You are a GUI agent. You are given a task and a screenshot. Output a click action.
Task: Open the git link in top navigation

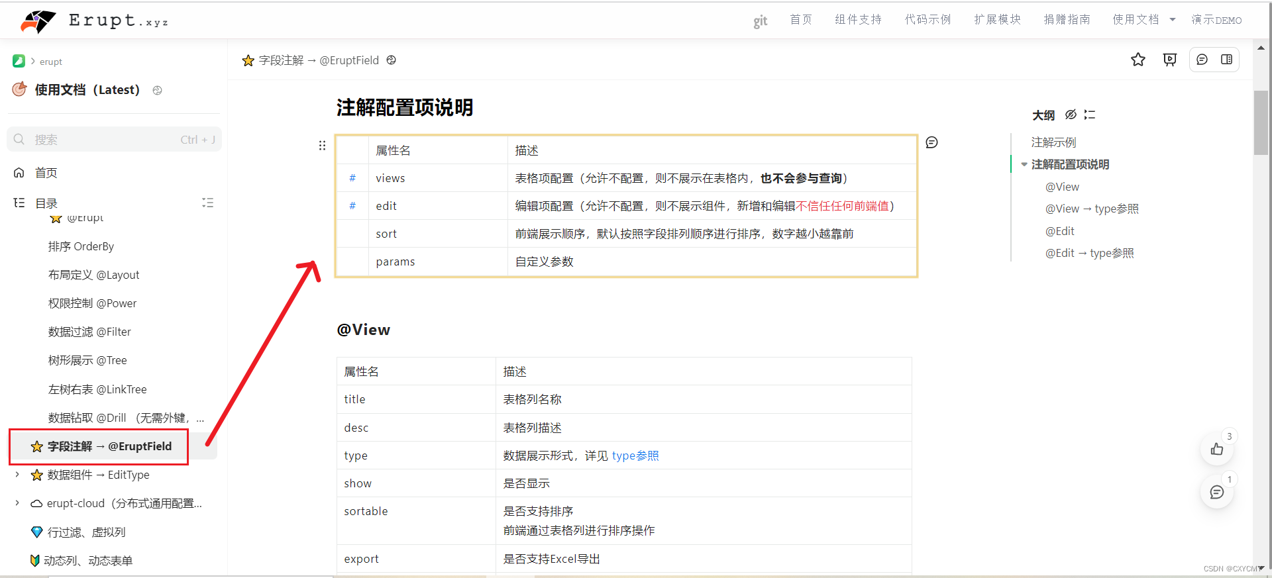[760, 21]
